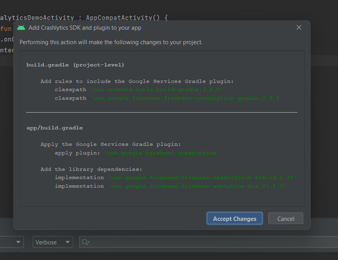Click AppCompatActivity in the code editor
Image resolution: width=338 pixels, height=260 pixels.
pyautogui.click(x=118, y=18)
